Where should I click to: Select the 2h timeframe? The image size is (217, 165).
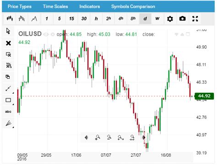[x=108, y=19]
